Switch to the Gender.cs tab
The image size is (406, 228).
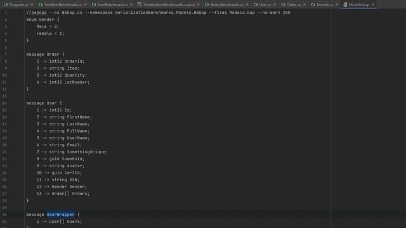pyautogui.click(x=325, y=4)
